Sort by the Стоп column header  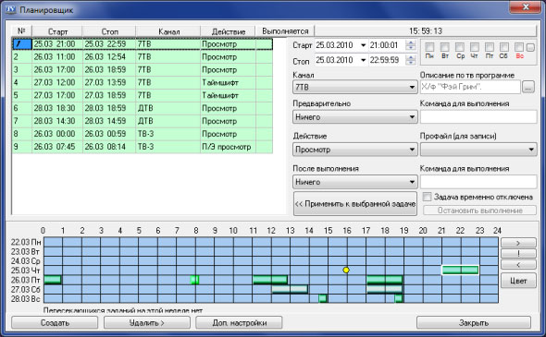pos(109,30)
